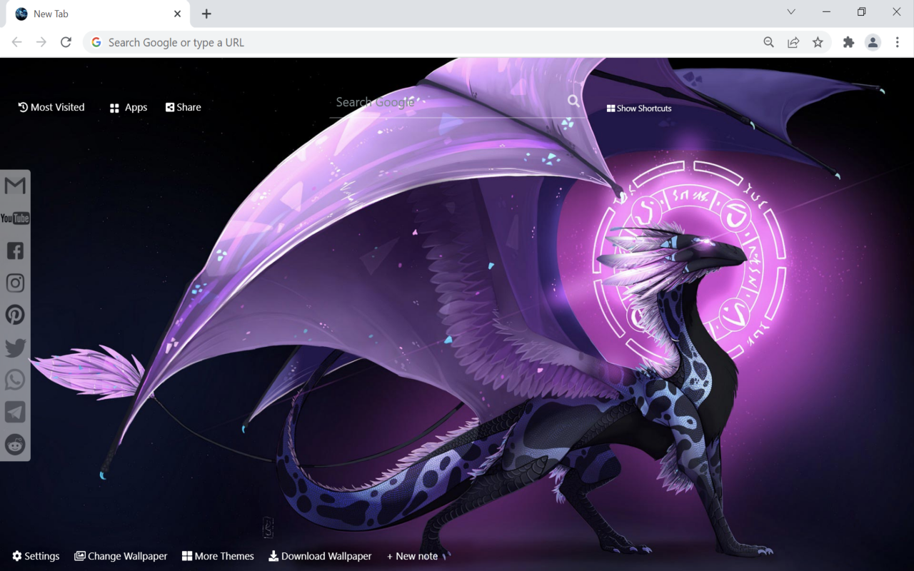The height and width of the screenshot is (571, 914).
Task: Open Instagram sidebar shortcut
Action: (15, 283)
